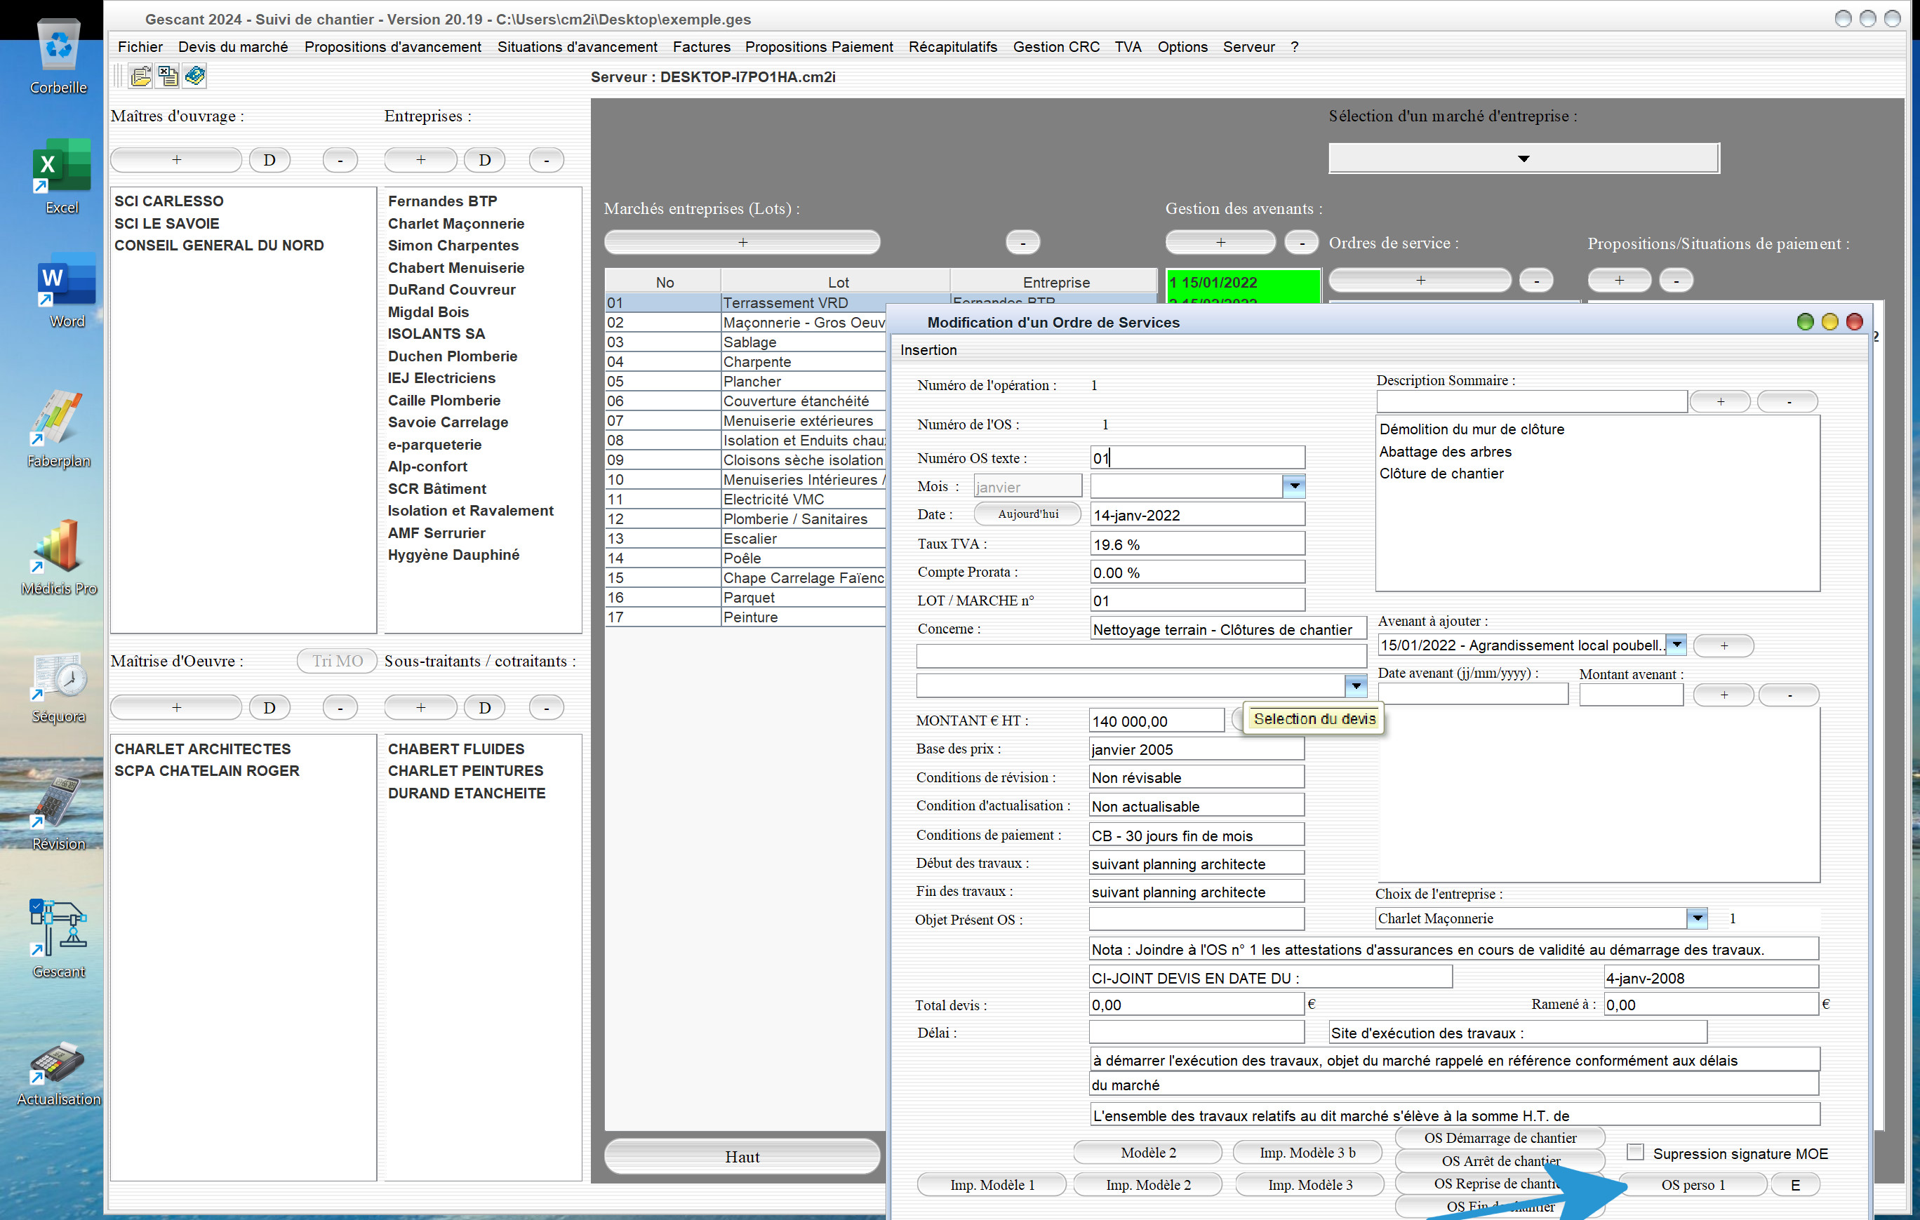Open Faberplan desktop shortcut
1920x1220 pixels.
tap(58, 429)
